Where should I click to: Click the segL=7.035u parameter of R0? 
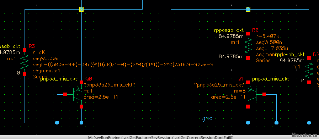(x=272, y=49)
